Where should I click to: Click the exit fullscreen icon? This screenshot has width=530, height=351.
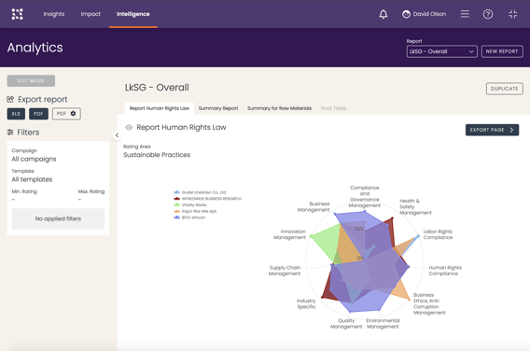click(x=513, y=14)
